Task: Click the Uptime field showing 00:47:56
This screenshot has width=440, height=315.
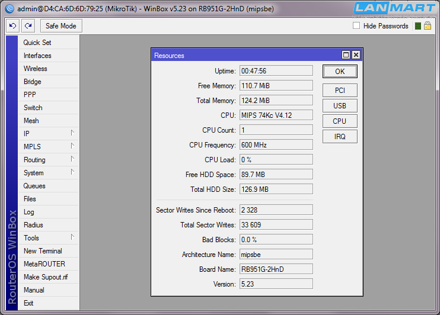Action: point(276,71)
